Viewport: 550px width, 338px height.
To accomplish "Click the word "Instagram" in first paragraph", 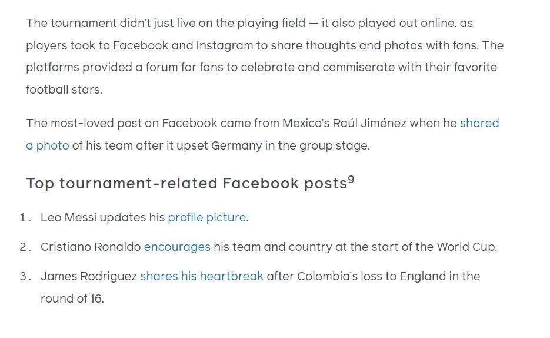I will click(x=225, y=45).
